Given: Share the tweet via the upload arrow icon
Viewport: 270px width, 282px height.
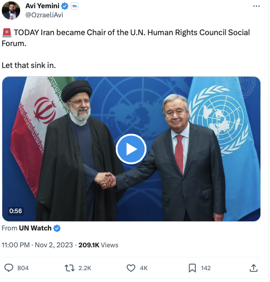Looking at the screenshot, I should (254, 268).
